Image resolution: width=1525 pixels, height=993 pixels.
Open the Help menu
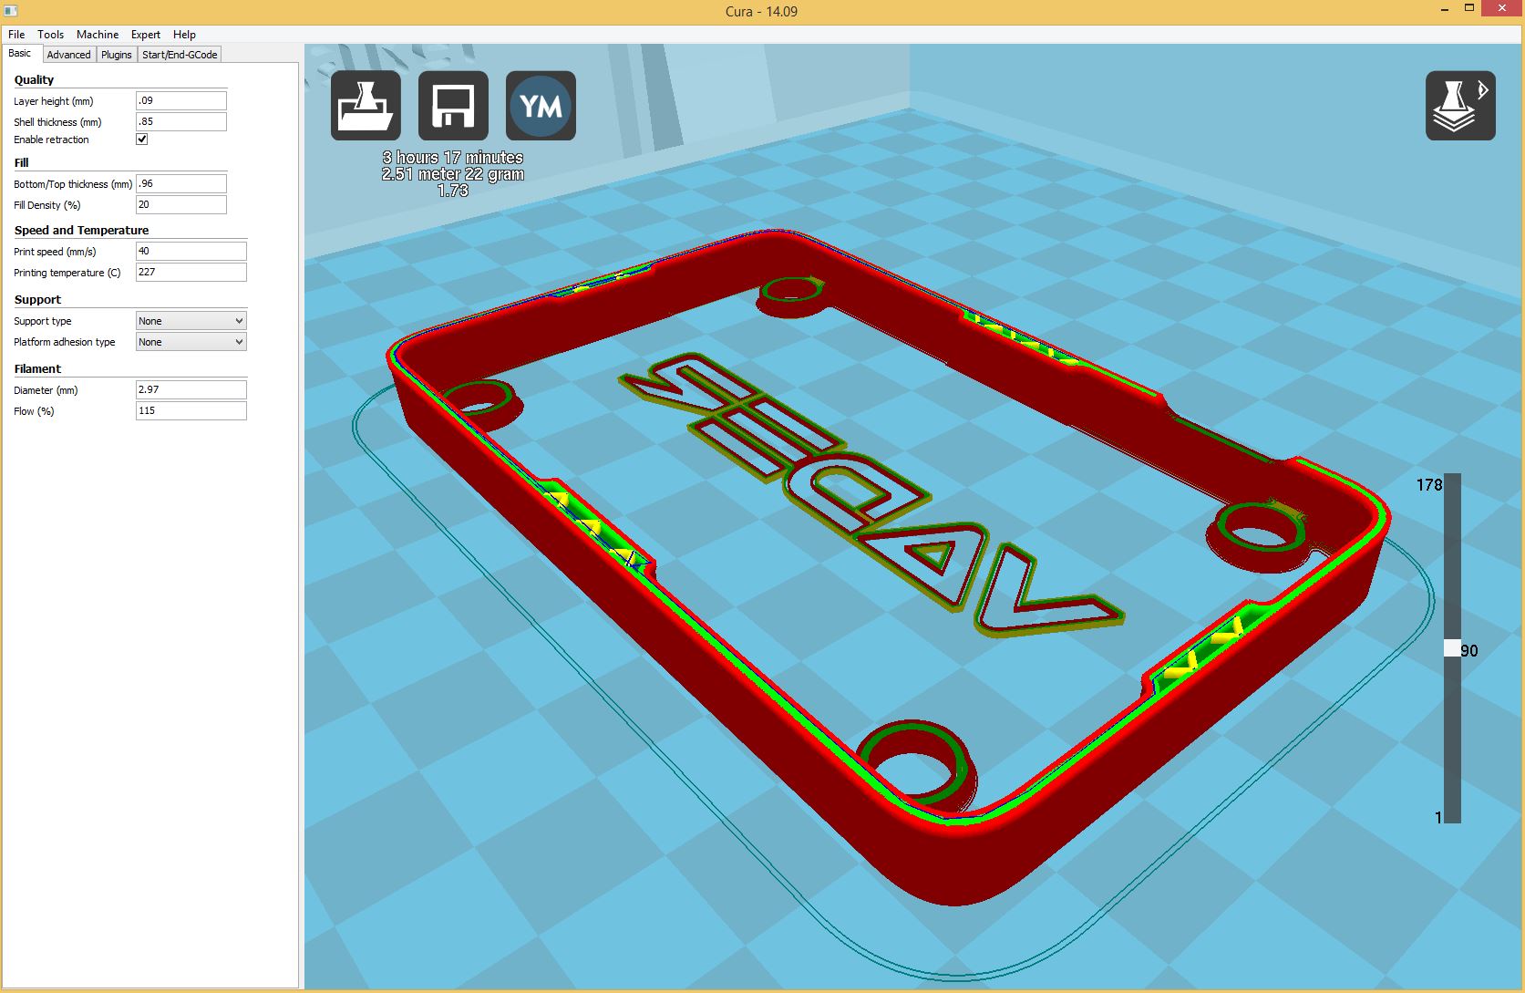pyautogui.click(x=184, y=35)
